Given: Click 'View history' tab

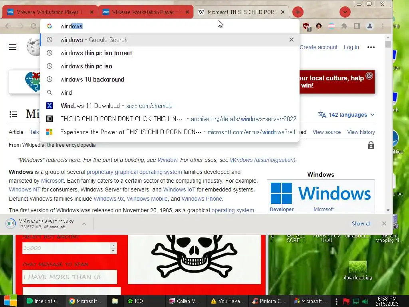Looking at the screenshot, I should (361, 132).
